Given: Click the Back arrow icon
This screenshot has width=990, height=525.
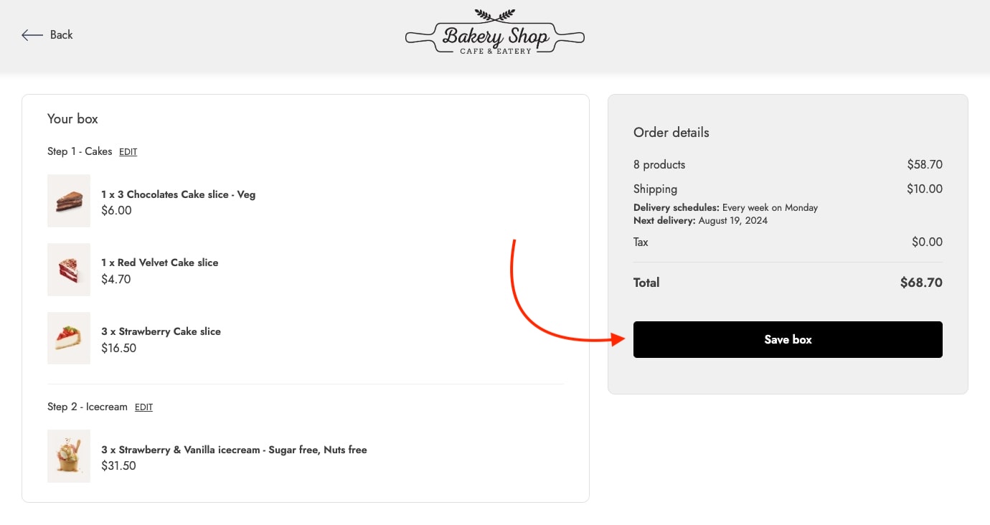Looking at the screenshot, I should coord(32,35).
